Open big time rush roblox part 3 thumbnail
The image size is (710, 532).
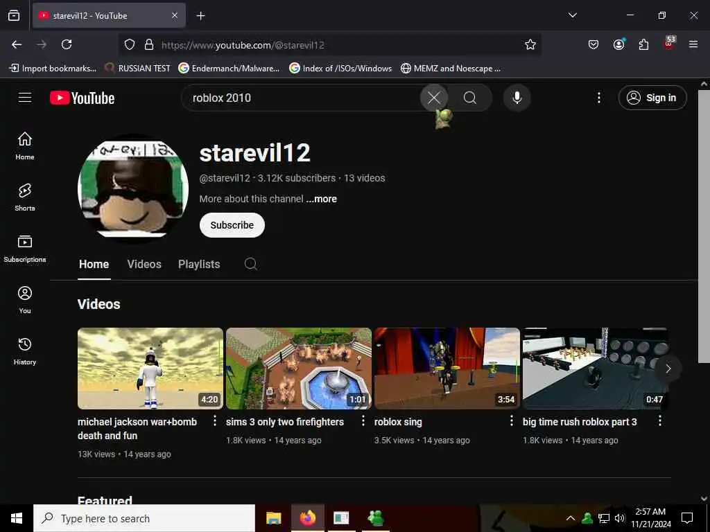click(595, 369)
